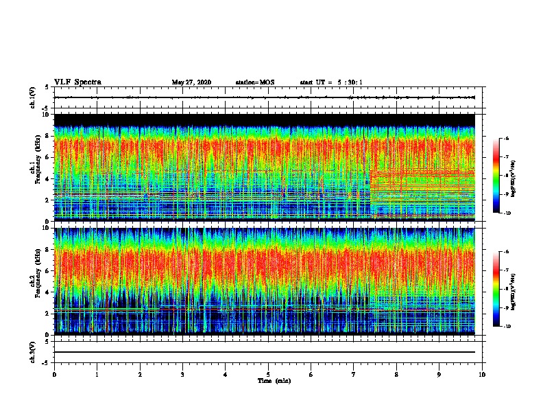
Task: Click the '-10' label on ch.1 colorbar
Action: pyautogui.click(x=507, y=213)
